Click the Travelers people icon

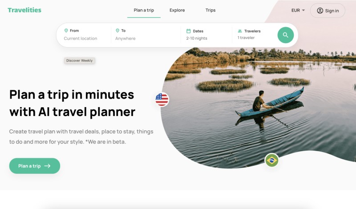click(240, 31)
